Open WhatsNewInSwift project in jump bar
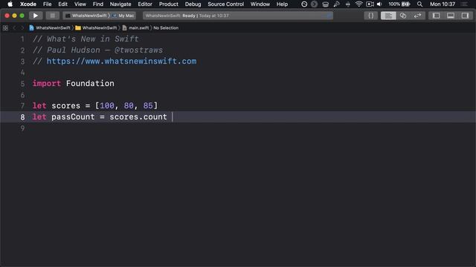 coord(50,28)
